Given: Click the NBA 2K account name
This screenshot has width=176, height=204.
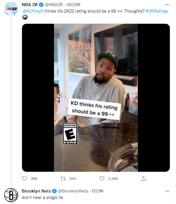Looking at the screenshot, I should [30, 5].
